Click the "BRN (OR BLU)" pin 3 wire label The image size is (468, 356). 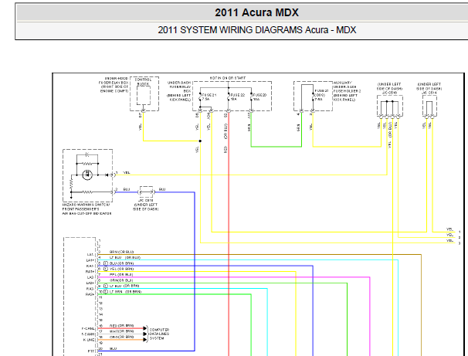tap(121, 252)
